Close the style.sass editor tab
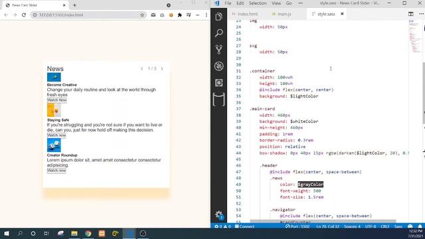The image size is (425, 239). (342, 14)
